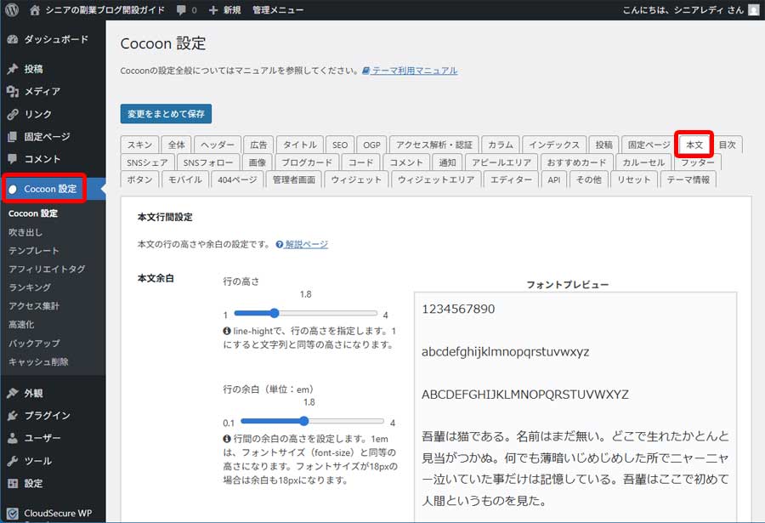Open the メディア library icon
Image resolution: width=765 pixels, height=523 pixels.
tap(14, 90)
